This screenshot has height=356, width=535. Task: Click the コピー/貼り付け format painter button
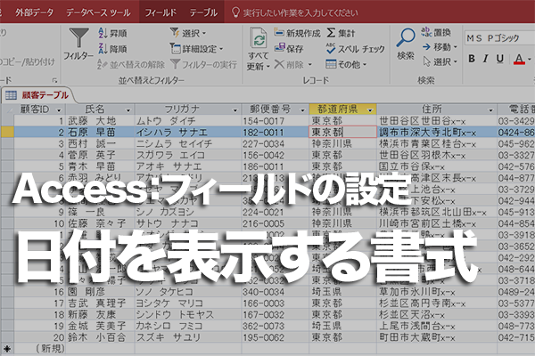click(28, 62)
